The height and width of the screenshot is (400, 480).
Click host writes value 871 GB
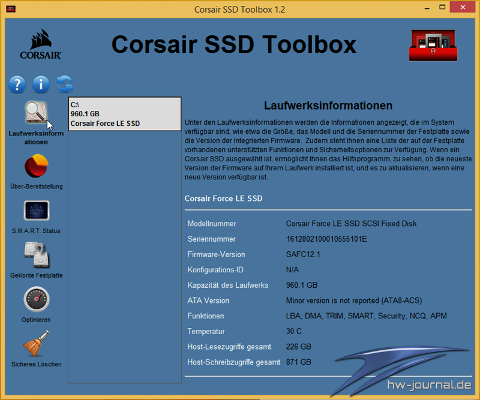pos(298,362)
